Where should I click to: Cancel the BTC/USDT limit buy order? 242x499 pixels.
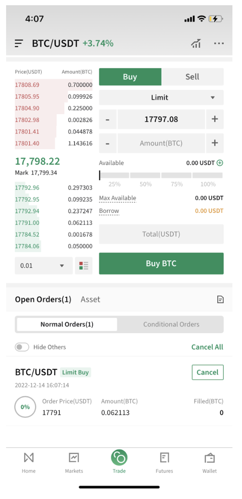[x=208, y=373]
